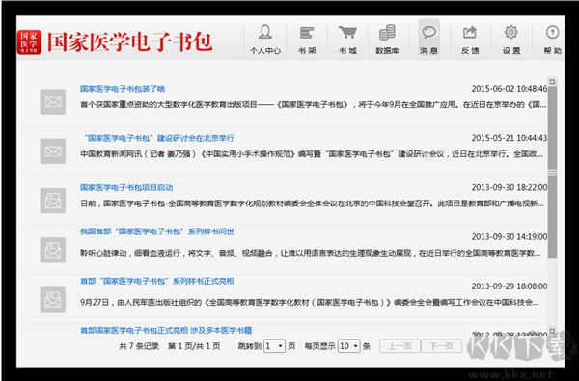Click summary text starting 日前，国家医学电子书包
The height and width of the screenshot is (381, 579).
[312, 204]
